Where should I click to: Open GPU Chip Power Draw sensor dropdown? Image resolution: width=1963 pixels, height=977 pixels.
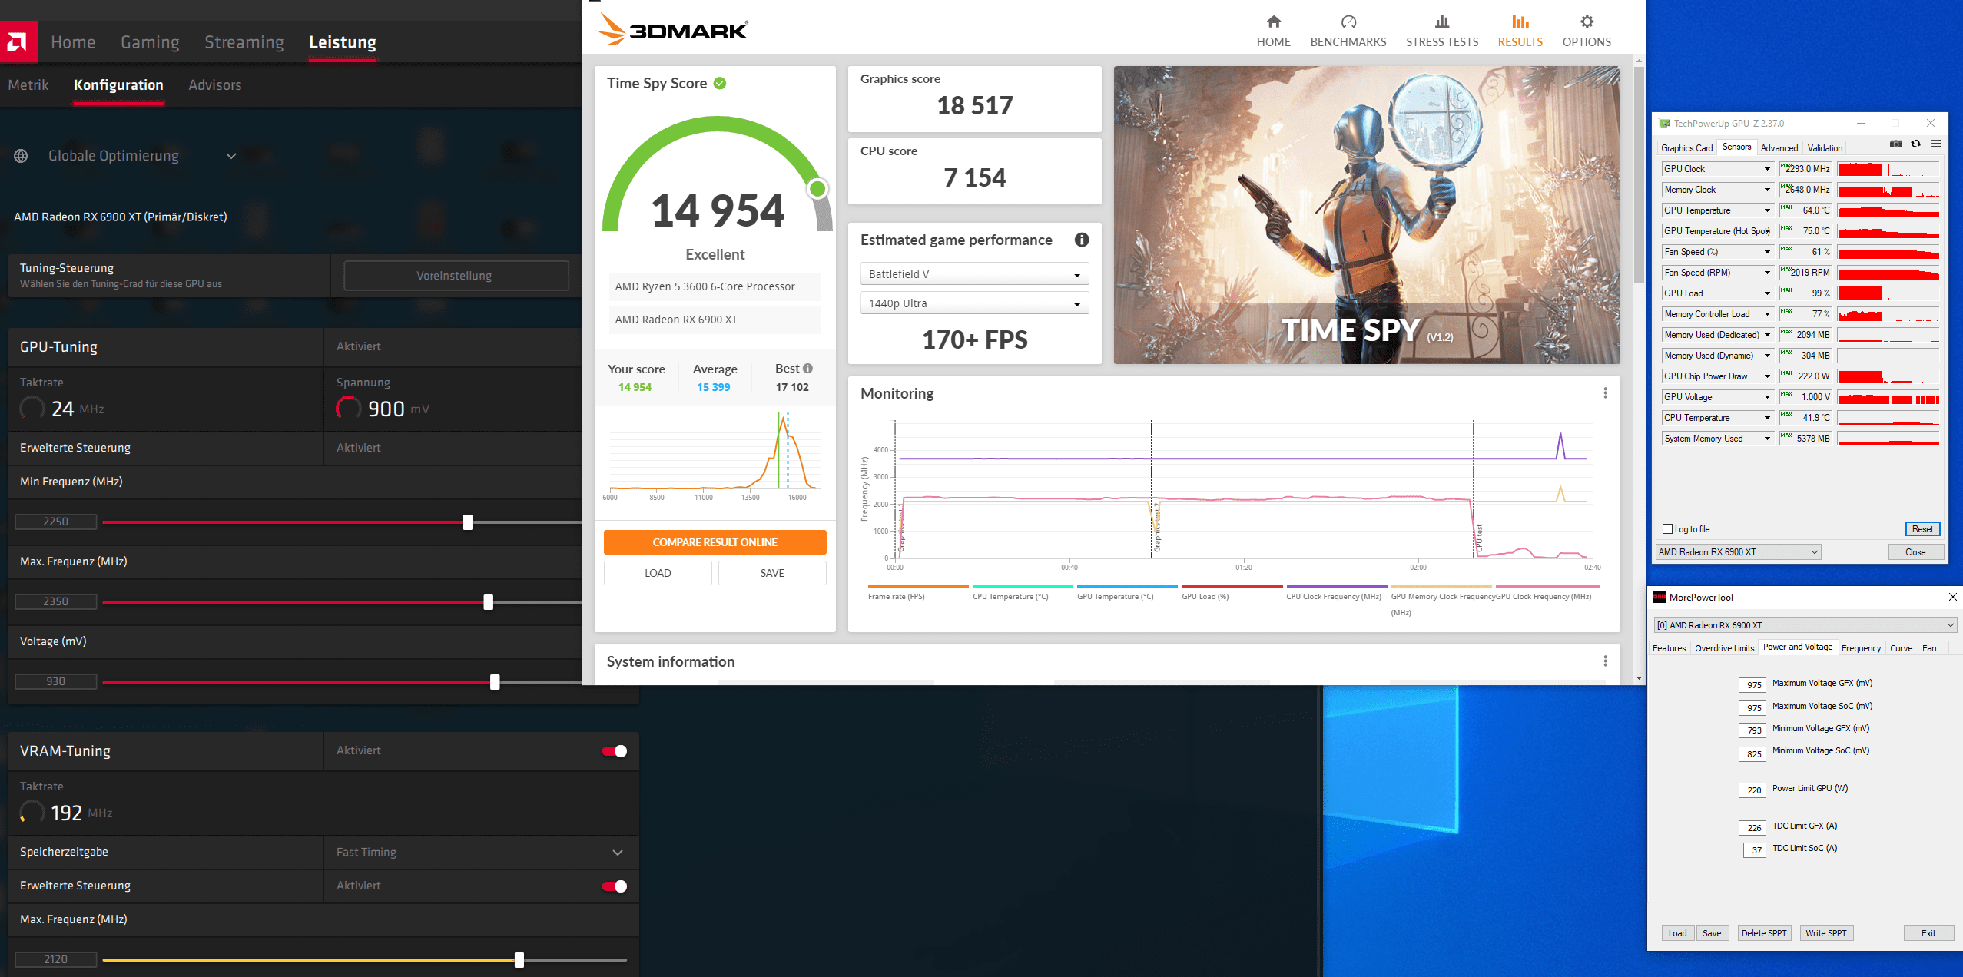pos(1767,376)
